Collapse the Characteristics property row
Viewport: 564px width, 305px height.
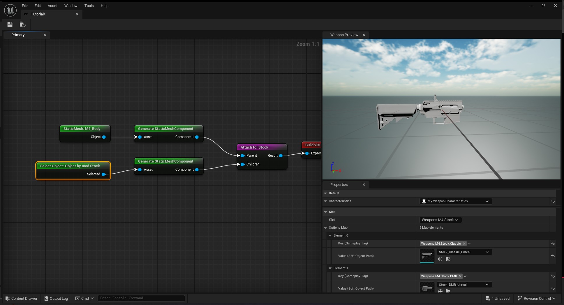(325, 201)
